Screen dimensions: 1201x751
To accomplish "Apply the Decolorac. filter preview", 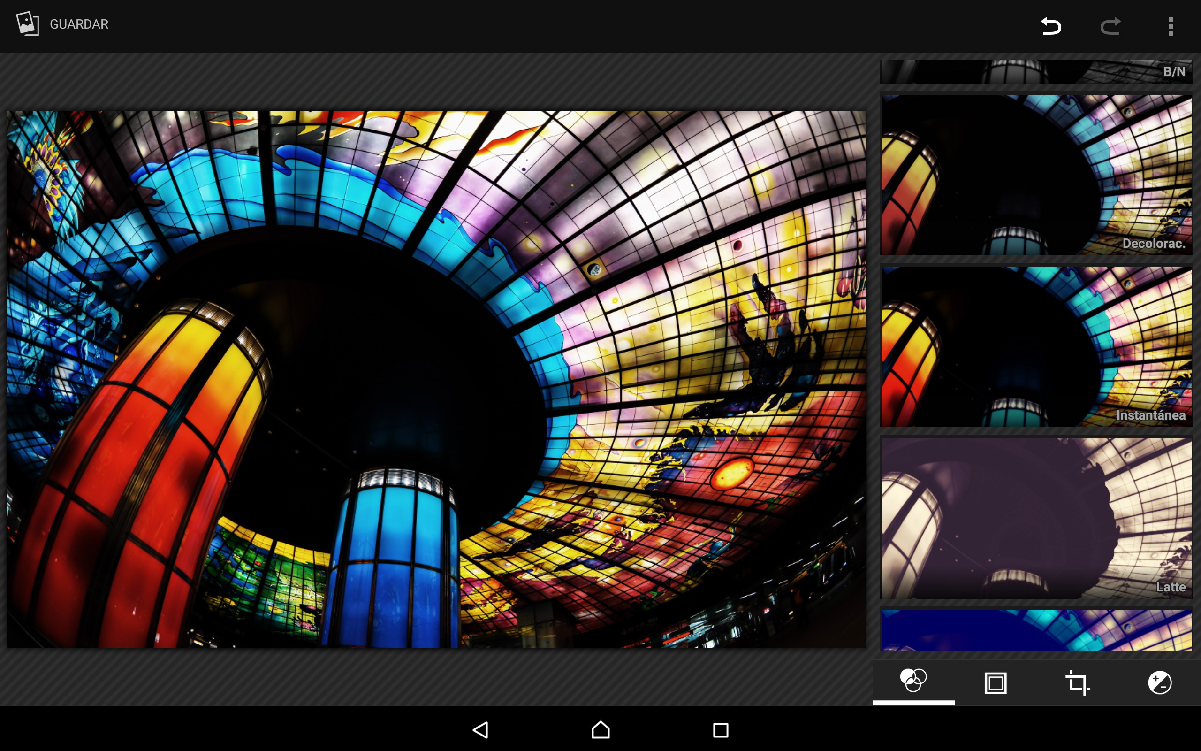I will pos(1036,175).
